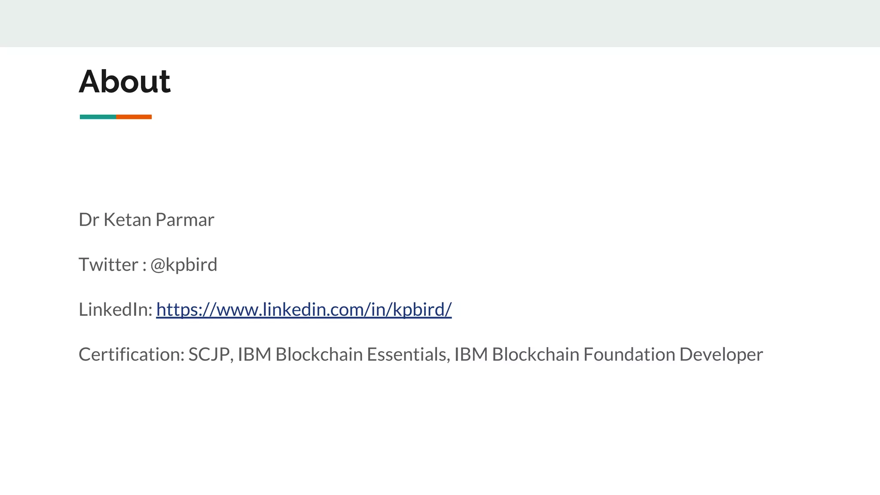This screenshot has width=880, height=495.
Task: Click the word Developer in the certification line
Action: coord(721,354)
